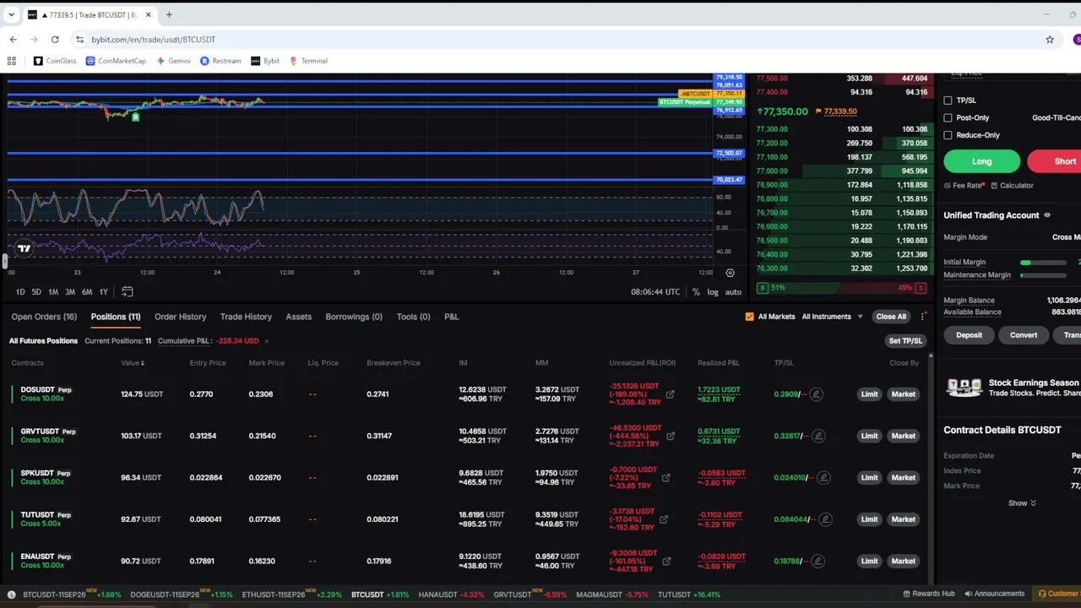This screenshot has width=1081, height=608.
Task: Switch to Borrowings tab
Action: 354,317
